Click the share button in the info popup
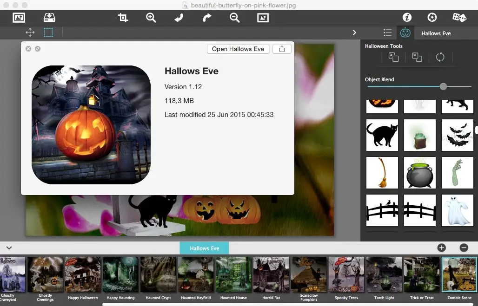Image resolution: width=478 pixels, height=306 pixels. pos(282,49)
